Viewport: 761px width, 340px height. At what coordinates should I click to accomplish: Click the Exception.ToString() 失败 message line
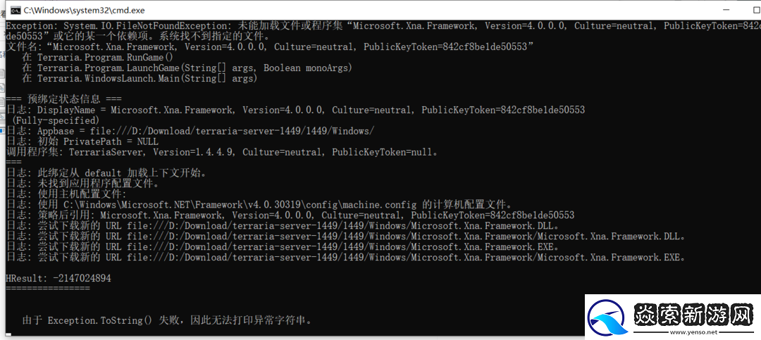tap(168, 320)
